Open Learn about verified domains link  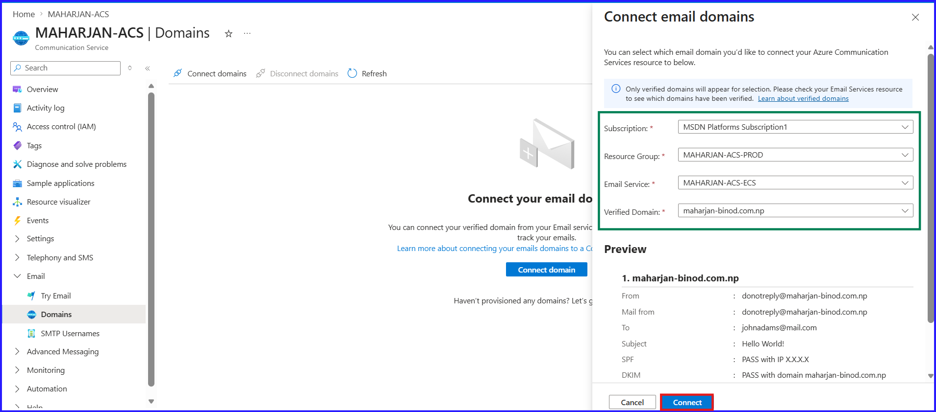point(803,99)
